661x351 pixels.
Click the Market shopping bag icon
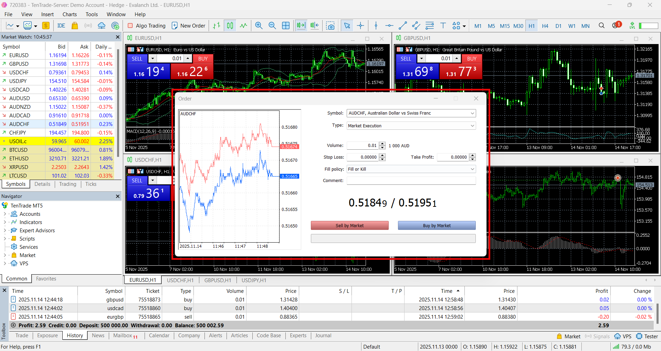pyautogui.click(x=75, y=25)
